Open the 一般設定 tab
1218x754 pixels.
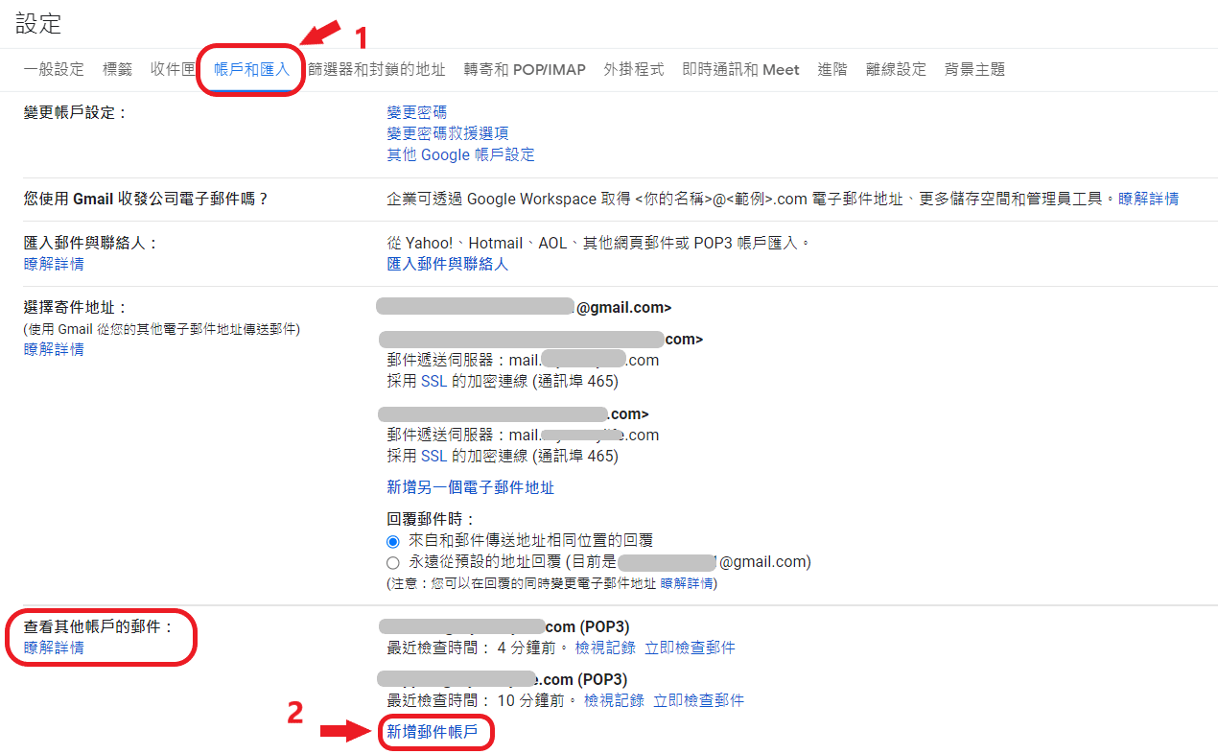(54, 69)
